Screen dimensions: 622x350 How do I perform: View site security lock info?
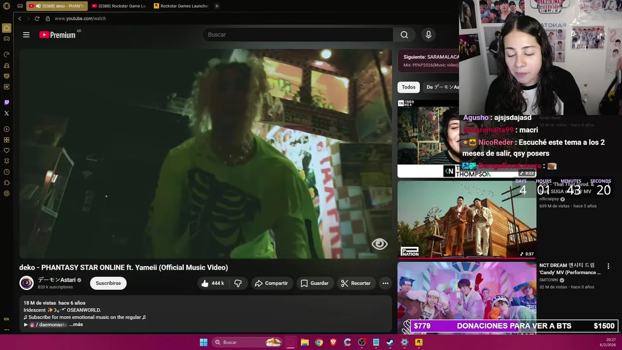pos(48,18)
